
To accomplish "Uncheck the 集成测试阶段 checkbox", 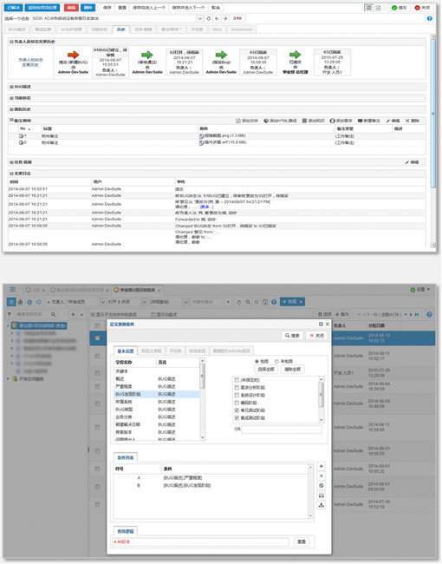I will pos(237,418).
